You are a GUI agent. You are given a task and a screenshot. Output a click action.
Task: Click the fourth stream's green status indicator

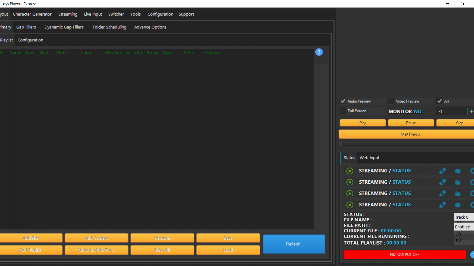coord(350,205)
